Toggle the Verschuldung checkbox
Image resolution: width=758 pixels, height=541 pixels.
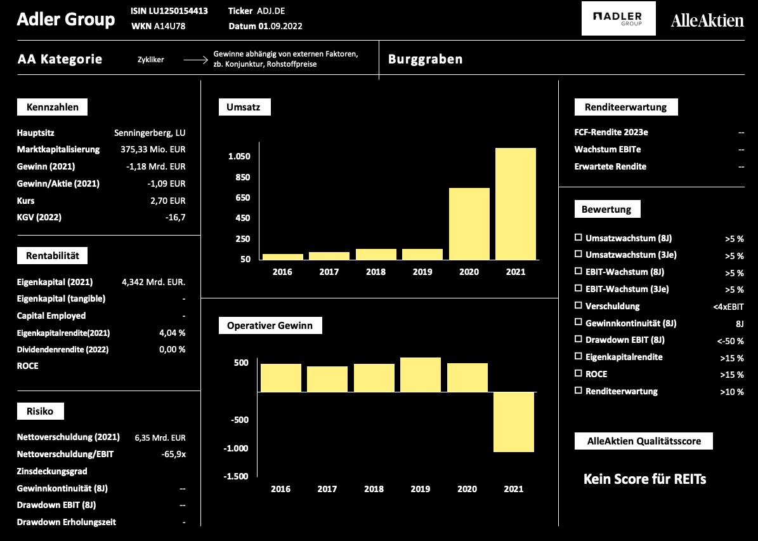click(578, 305)
